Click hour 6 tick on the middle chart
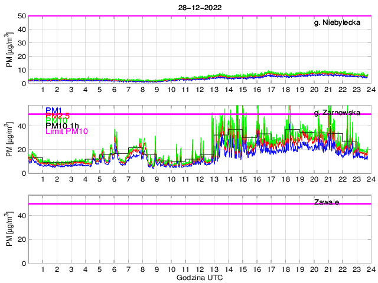This screenshot has height=283, width=378. point(114,179)
